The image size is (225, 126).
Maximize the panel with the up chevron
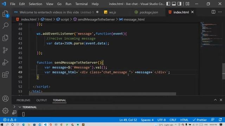pyautogui.click(x=215, y=100)
